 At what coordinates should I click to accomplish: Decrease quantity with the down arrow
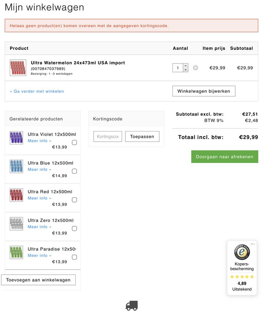click(186, 70)
